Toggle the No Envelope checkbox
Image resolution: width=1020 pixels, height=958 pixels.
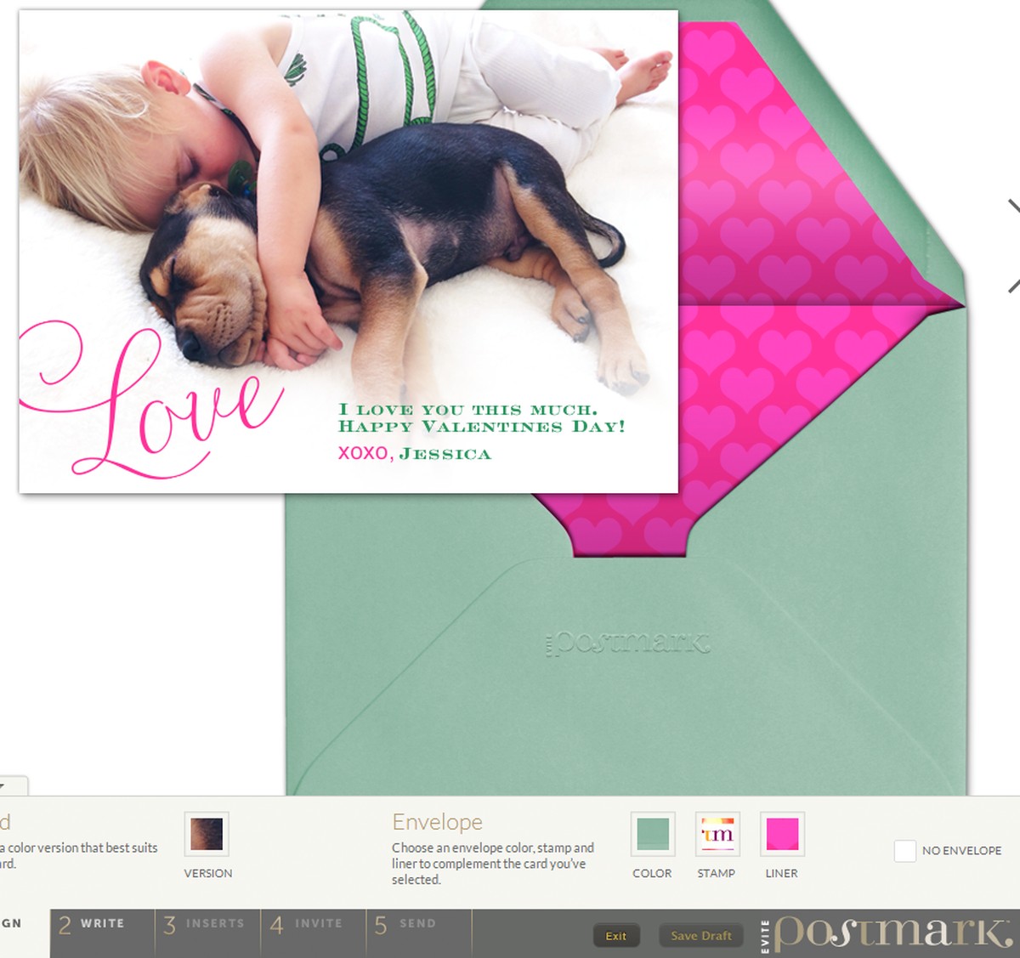point(905,850)
